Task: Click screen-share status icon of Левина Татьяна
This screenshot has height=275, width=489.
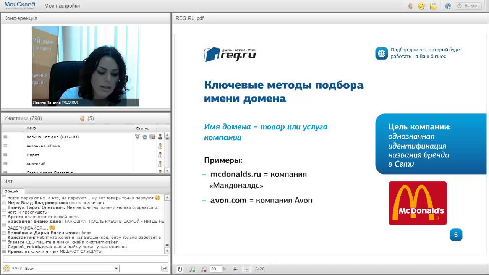Action: click(152, 137)
